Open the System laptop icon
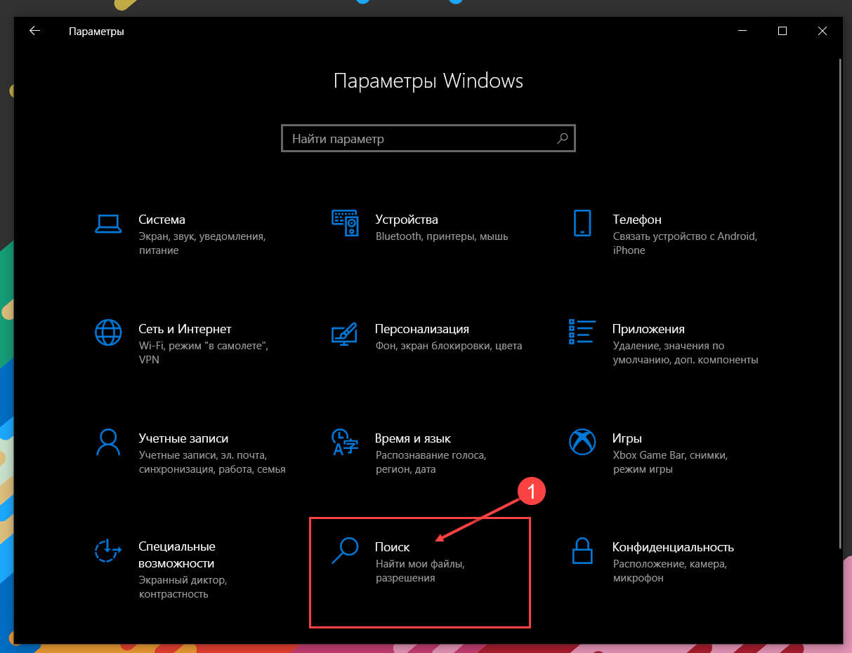The image size is (852, 653). pos(108,223)
